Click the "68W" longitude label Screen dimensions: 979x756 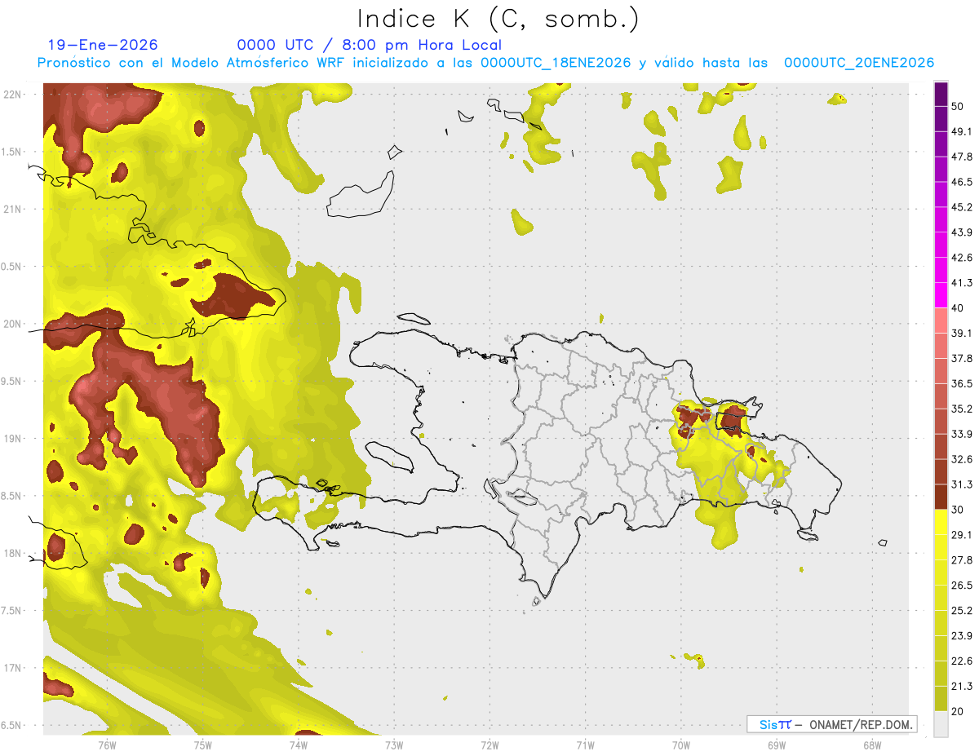tap(871, 745)
